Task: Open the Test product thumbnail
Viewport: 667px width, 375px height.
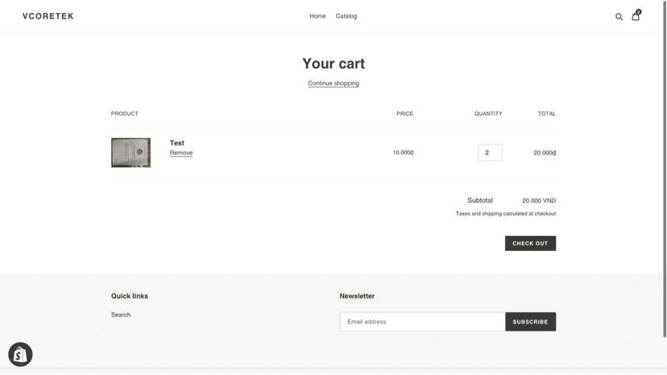Action: [x=130, y=152]
